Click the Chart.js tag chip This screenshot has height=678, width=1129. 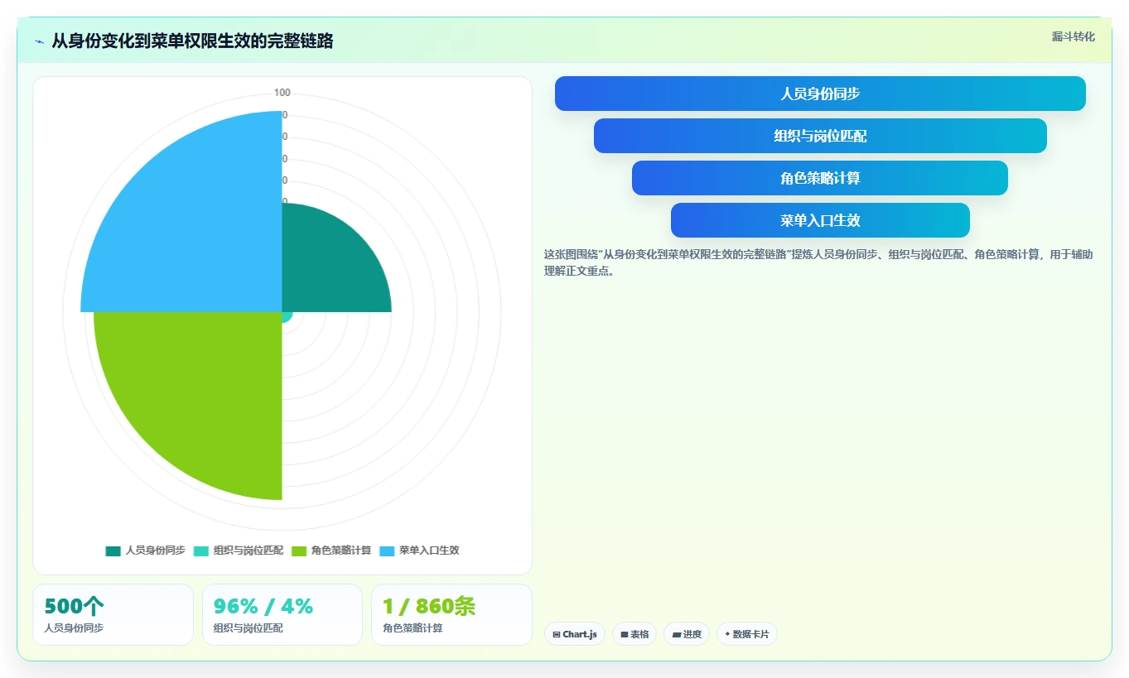pos(574,634)
